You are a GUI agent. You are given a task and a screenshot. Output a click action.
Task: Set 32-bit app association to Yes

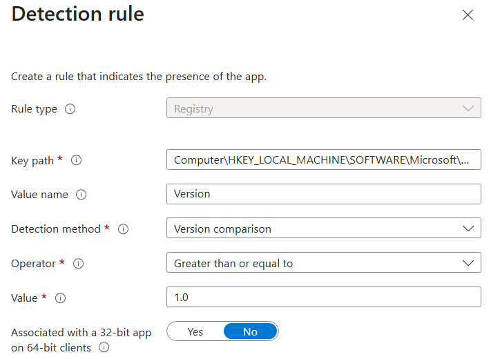[195, 332]
